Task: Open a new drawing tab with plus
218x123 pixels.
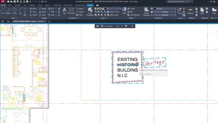Action: [49, 21]
